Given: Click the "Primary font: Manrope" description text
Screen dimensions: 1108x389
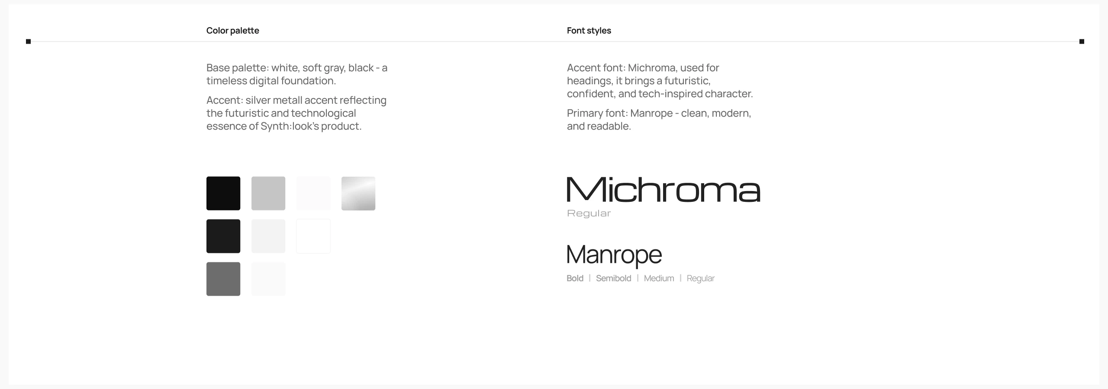Looking at the screenshot, I should 659,120.
